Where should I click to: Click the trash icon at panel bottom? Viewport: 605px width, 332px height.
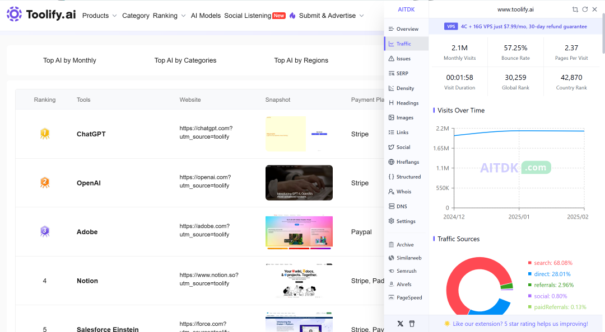coord(412,324)
